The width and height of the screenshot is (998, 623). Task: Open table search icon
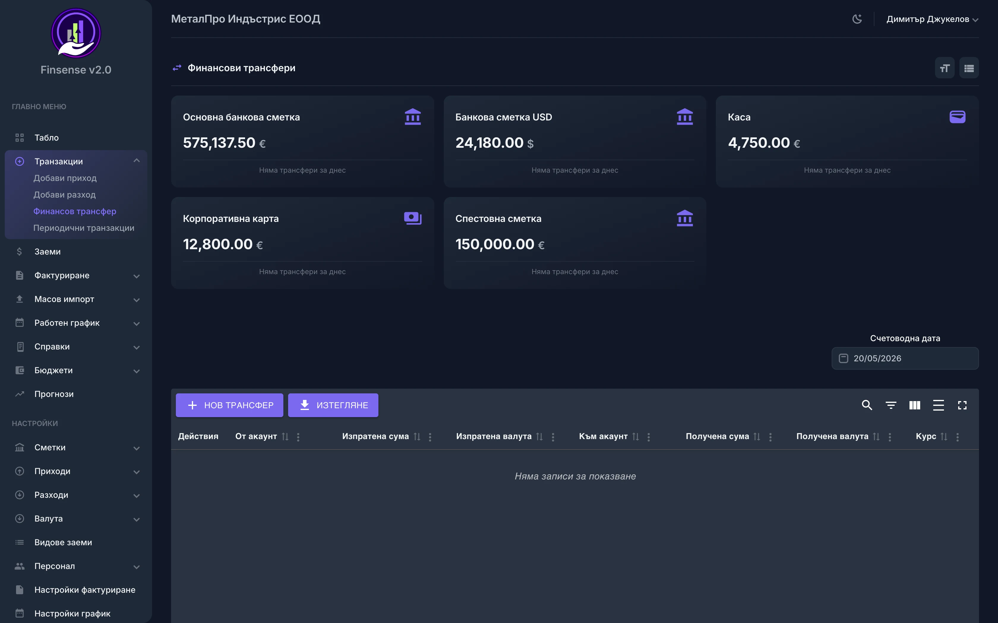coord(867,405)
